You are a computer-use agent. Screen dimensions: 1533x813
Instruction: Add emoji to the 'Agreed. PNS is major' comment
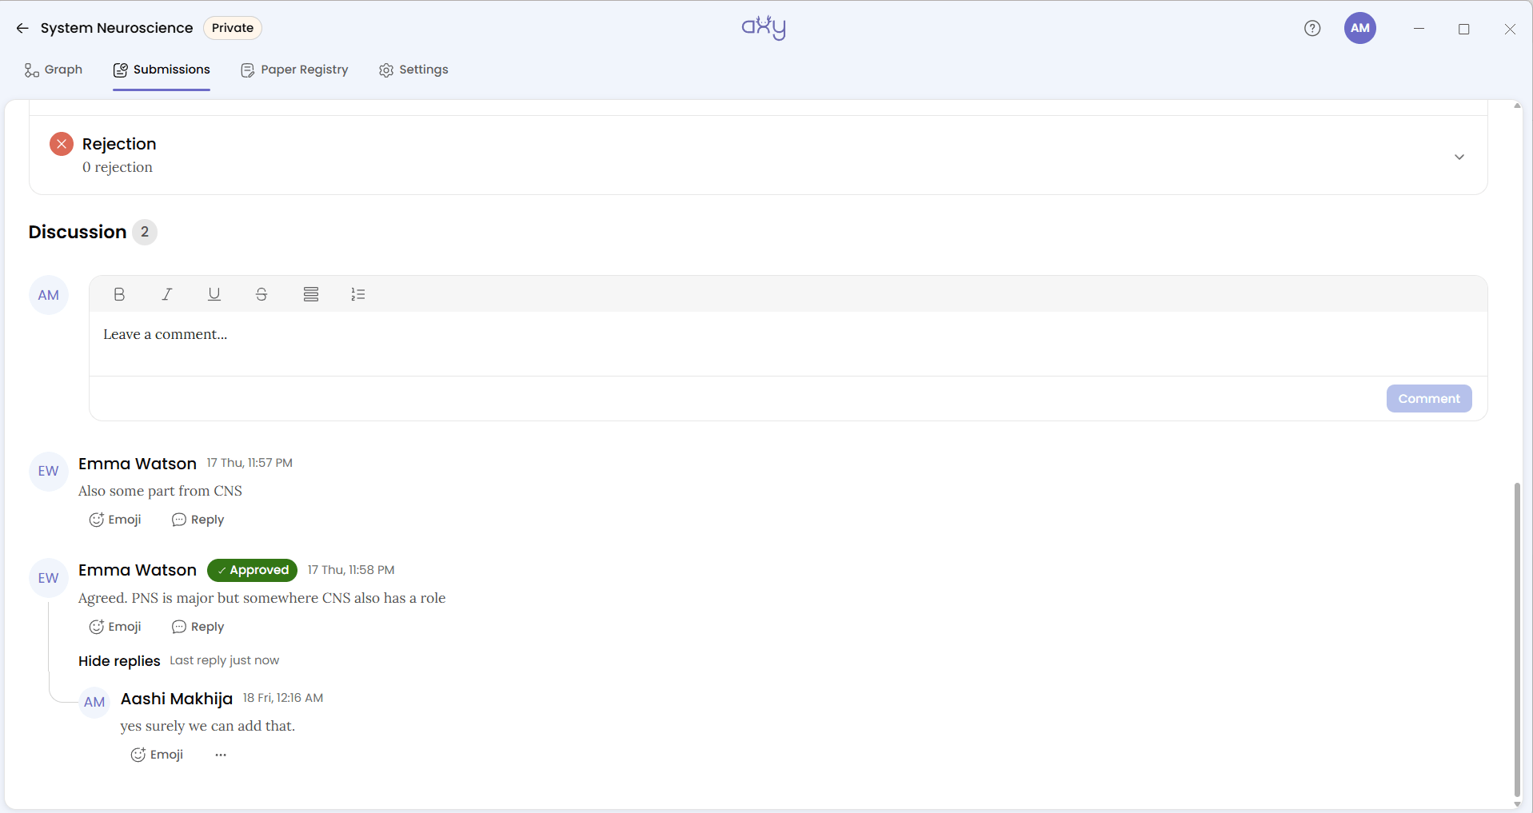115,627
